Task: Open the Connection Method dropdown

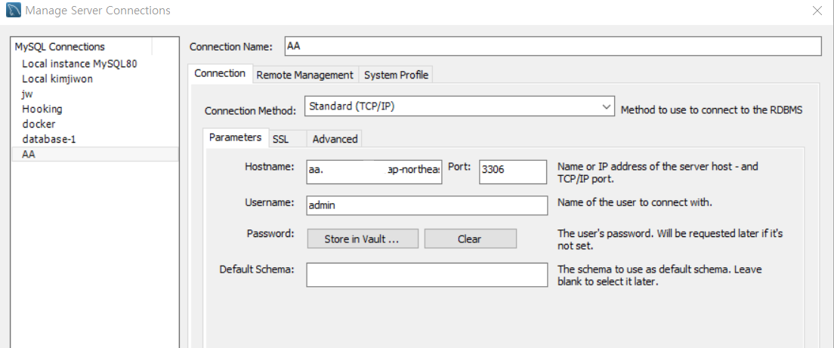Action: 459,106
